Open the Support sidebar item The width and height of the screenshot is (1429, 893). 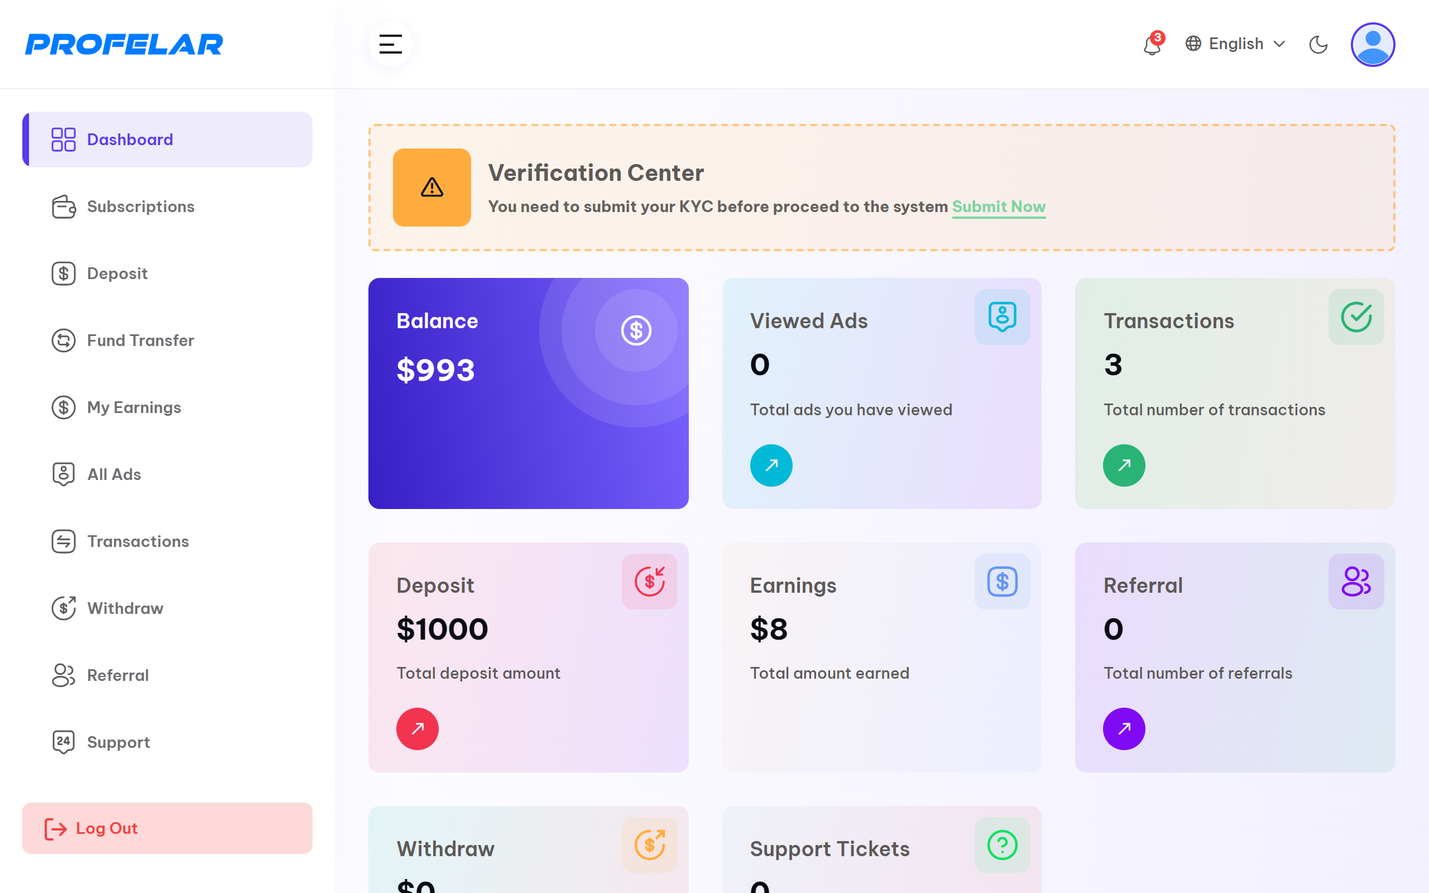coord(167,742)
